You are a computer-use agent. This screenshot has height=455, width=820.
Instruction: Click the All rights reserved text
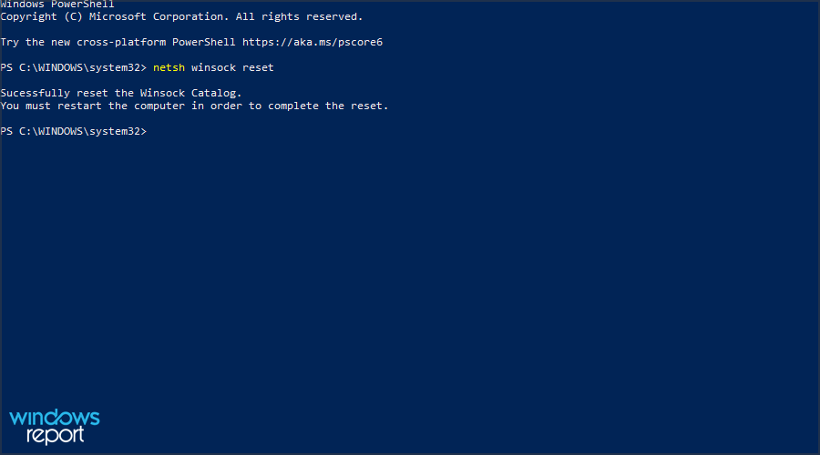click(299, 16)
